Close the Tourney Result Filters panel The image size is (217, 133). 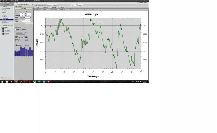click(32, 5)
